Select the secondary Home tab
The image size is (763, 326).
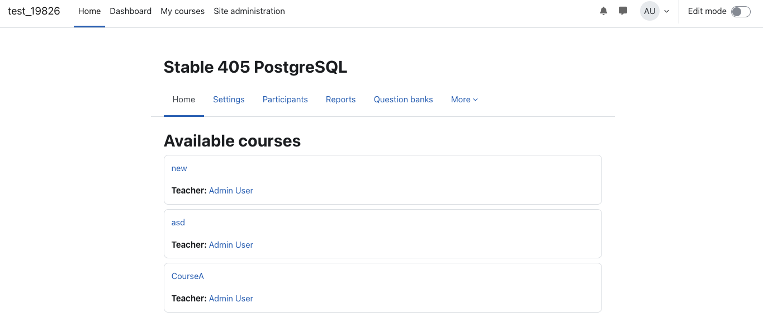184,100
